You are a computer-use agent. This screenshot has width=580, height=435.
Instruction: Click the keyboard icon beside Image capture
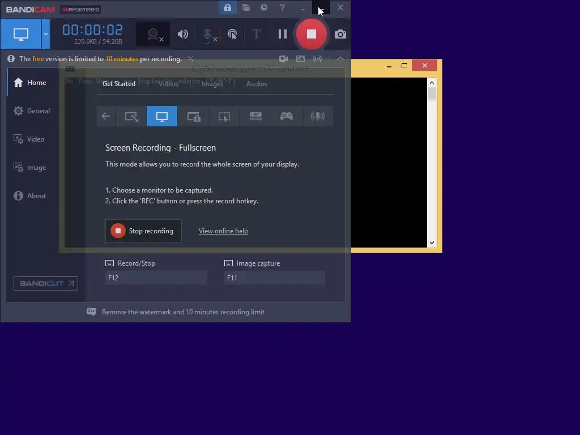pos(229,263)
